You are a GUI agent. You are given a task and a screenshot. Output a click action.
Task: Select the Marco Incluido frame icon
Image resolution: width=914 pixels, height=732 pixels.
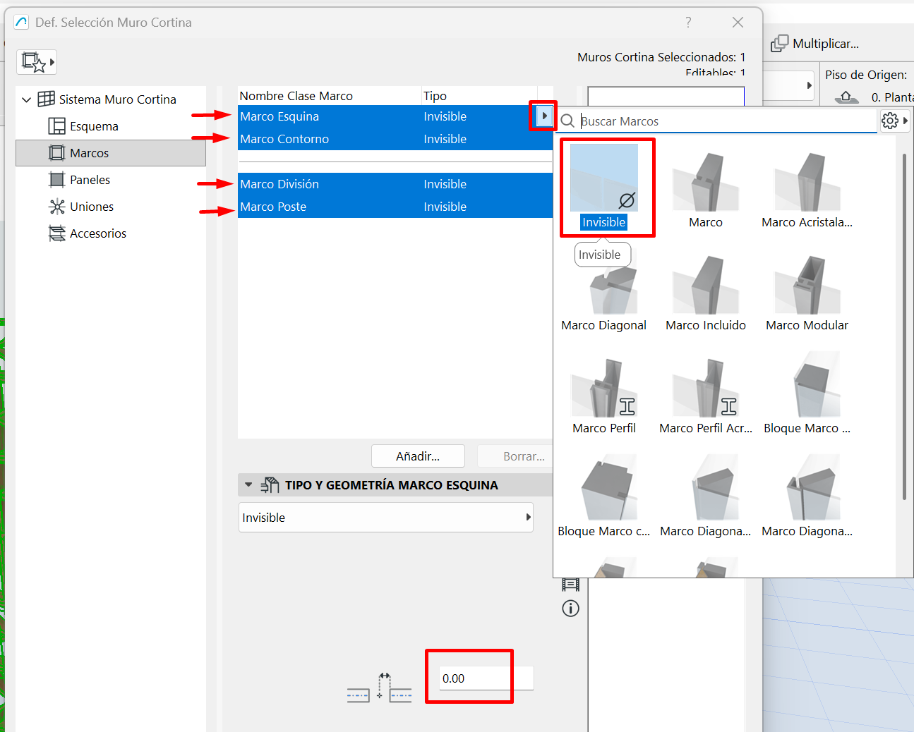705,286
